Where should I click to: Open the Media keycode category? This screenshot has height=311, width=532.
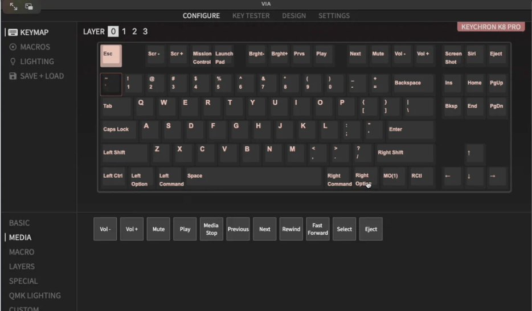(x=20, y=238)
